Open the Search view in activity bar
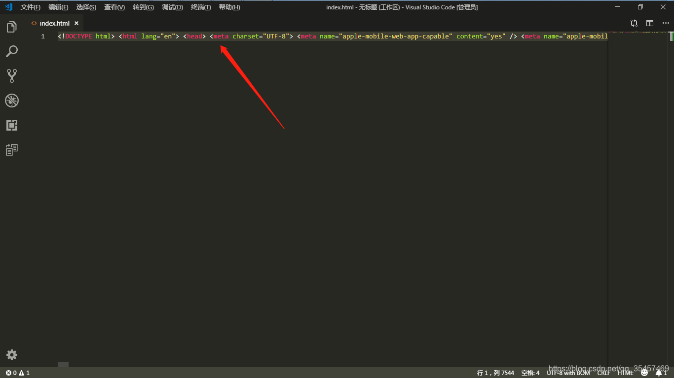Viewport: 674px width, 378px height. tap(12, 51)
